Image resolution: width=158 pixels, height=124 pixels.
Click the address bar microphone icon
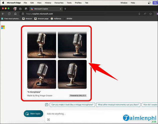[x=139, y=14]
